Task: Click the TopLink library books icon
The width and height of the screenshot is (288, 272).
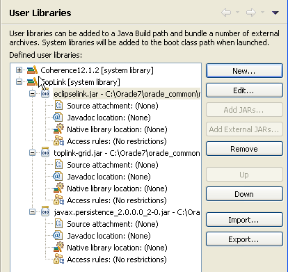Action: point(32,81)
